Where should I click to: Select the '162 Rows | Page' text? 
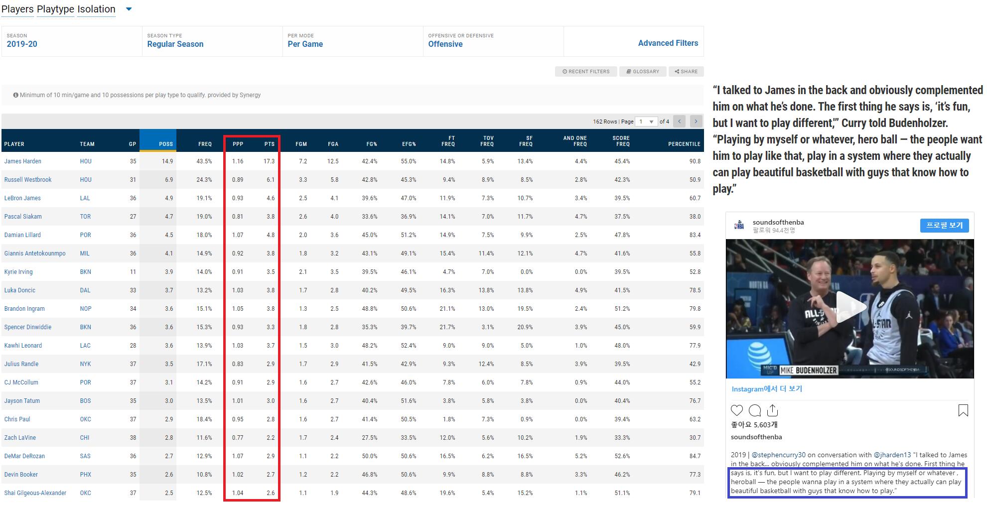coord(613,122)
